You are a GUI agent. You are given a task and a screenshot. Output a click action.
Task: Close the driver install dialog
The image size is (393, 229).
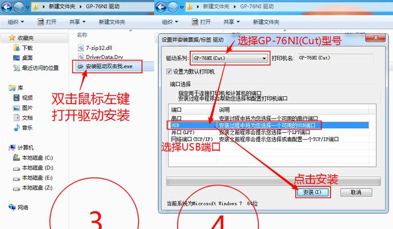tap(375, 38)
